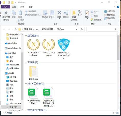This screenshot has width=121, height=116.
Task: Pin folder to Quick access (固定到快速访问)
Action: 6,16
